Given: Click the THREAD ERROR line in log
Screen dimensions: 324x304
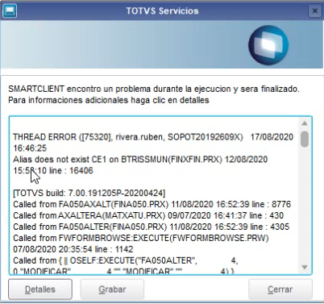Looking at the screenshot, I should tap(153, 137).
